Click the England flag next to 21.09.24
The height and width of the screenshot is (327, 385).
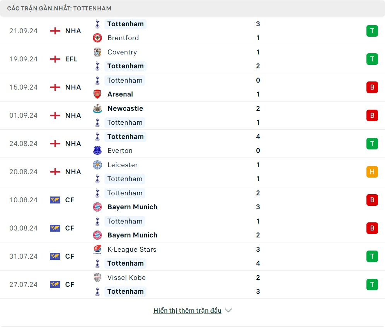point(55,31)
